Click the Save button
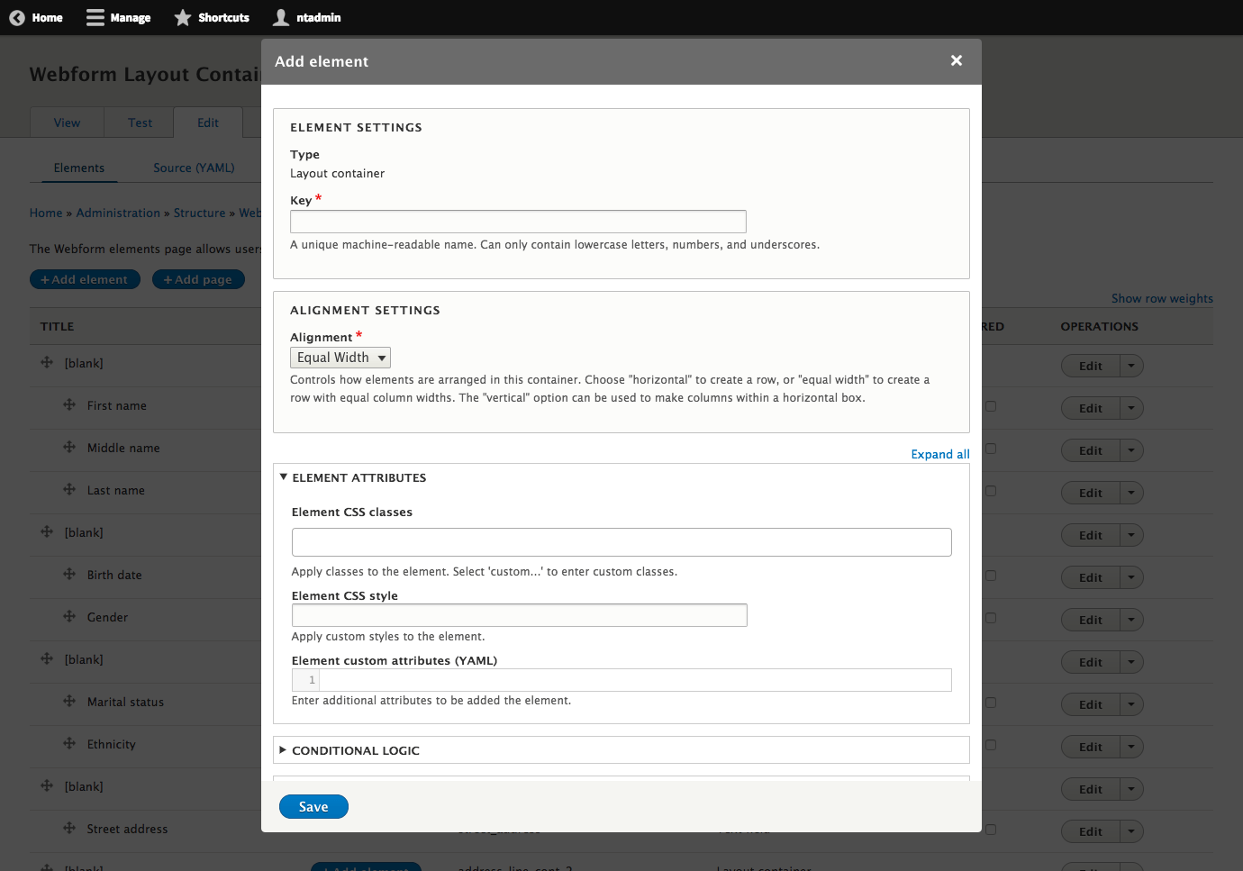 (313, 807)
